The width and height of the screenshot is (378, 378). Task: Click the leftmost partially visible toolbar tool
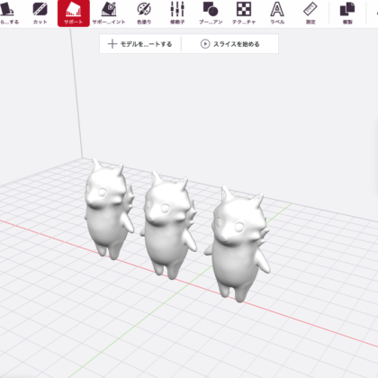[x=9, y=13]
